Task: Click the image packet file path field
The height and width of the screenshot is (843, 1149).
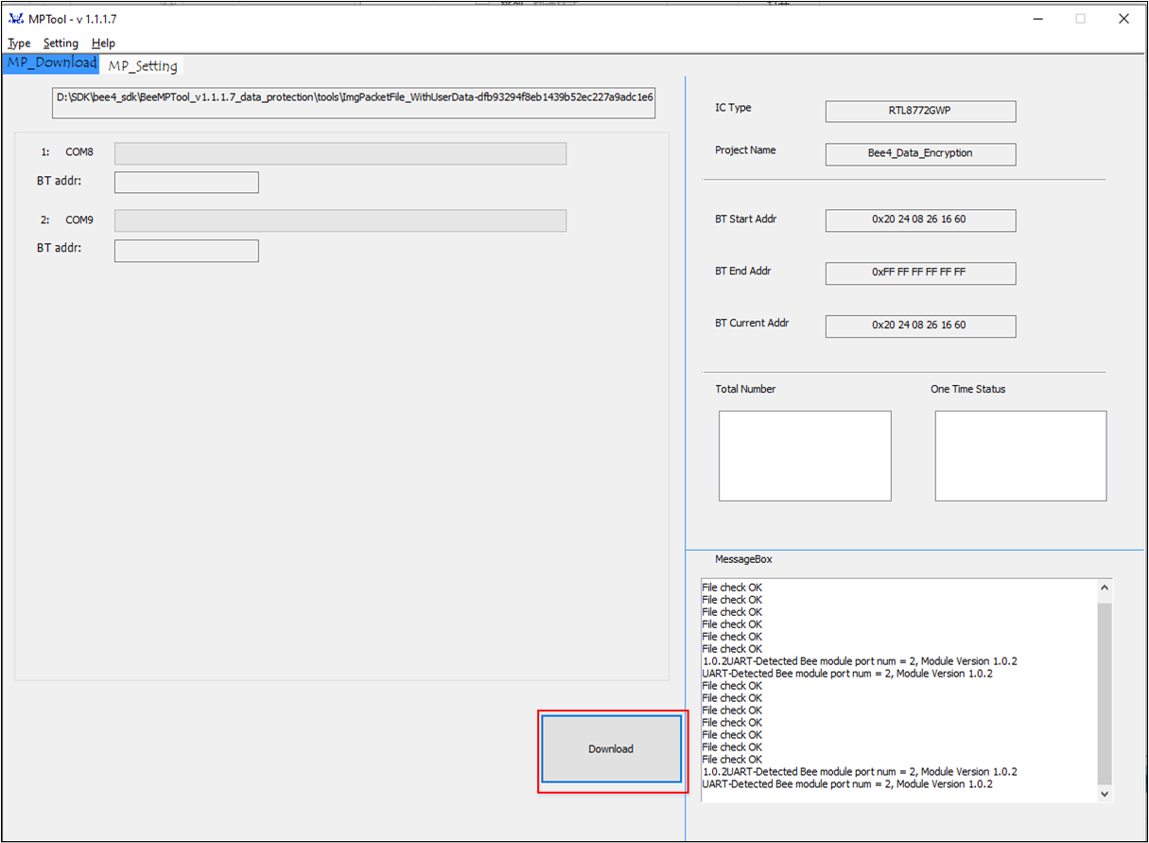Action: tap(354, 97)
